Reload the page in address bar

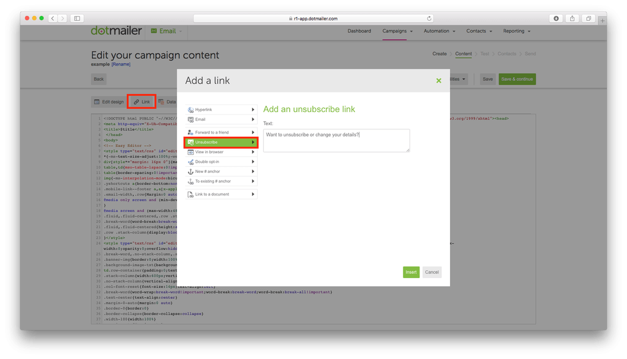pyautogui.click(x=429, y=18)
